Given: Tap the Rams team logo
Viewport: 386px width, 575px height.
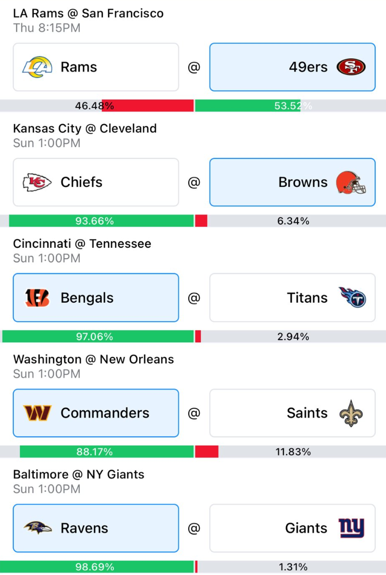Looking at the screenshot, I should tap(38, 67).
